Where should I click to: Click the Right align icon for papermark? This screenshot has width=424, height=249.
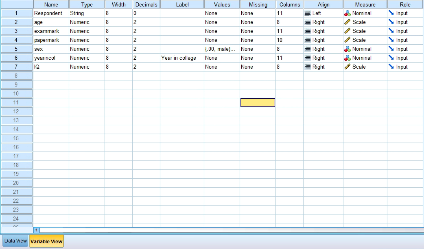(308, 40)
